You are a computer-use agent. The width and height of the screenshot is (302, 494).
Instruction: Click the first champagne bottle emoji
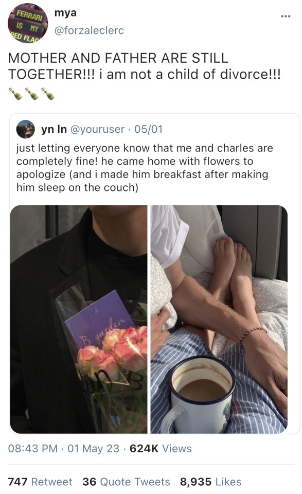click(x=15, y=94)
